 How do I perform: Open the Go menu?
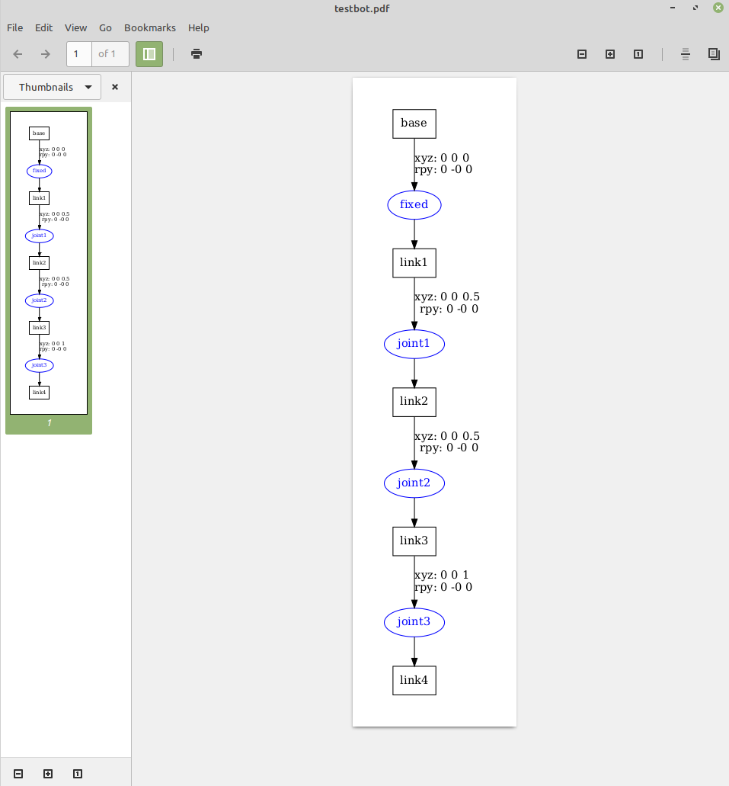click(105, 27)
